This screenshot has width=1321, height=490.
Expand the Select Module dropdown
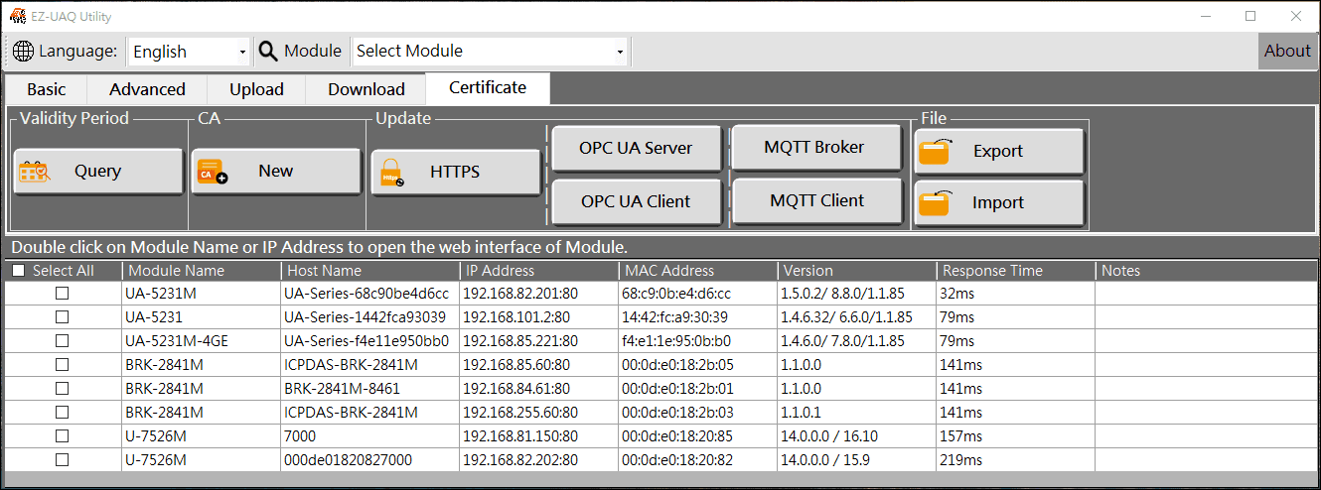click(620, 52)
